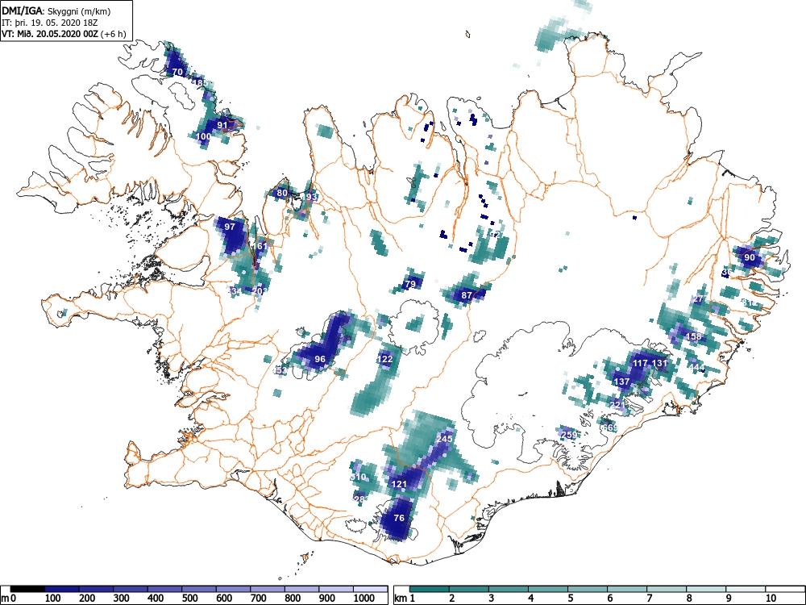Image resolution: width=806 pixels, height=605 pixels.
Task: Click the valid time 'VT: Mið. 20.05.2020 00Z (+6 h)'
Action: (64, 34)
